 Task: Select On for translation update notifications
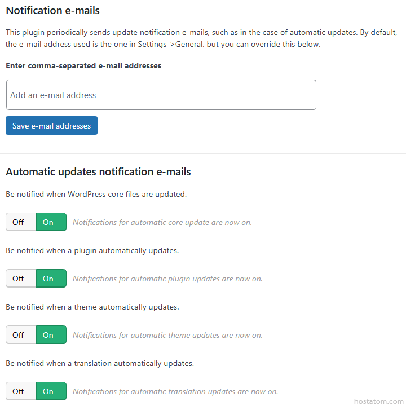click(51, 391)
